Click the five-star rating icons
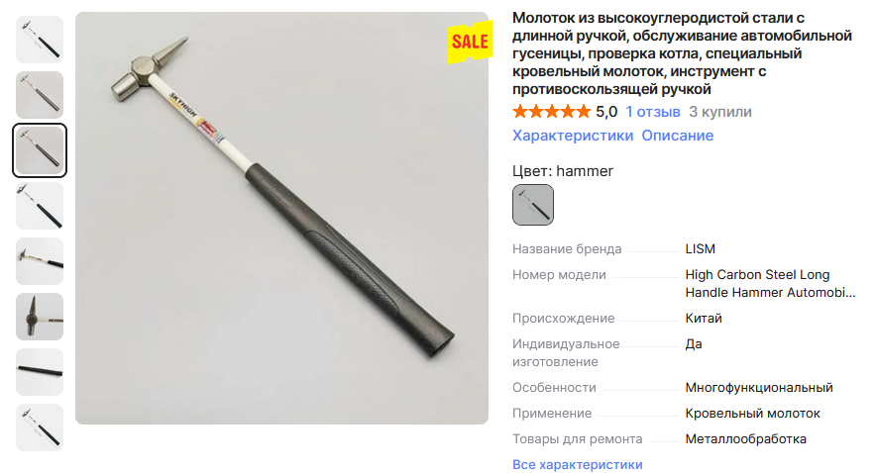 click(x=551, y=112)
